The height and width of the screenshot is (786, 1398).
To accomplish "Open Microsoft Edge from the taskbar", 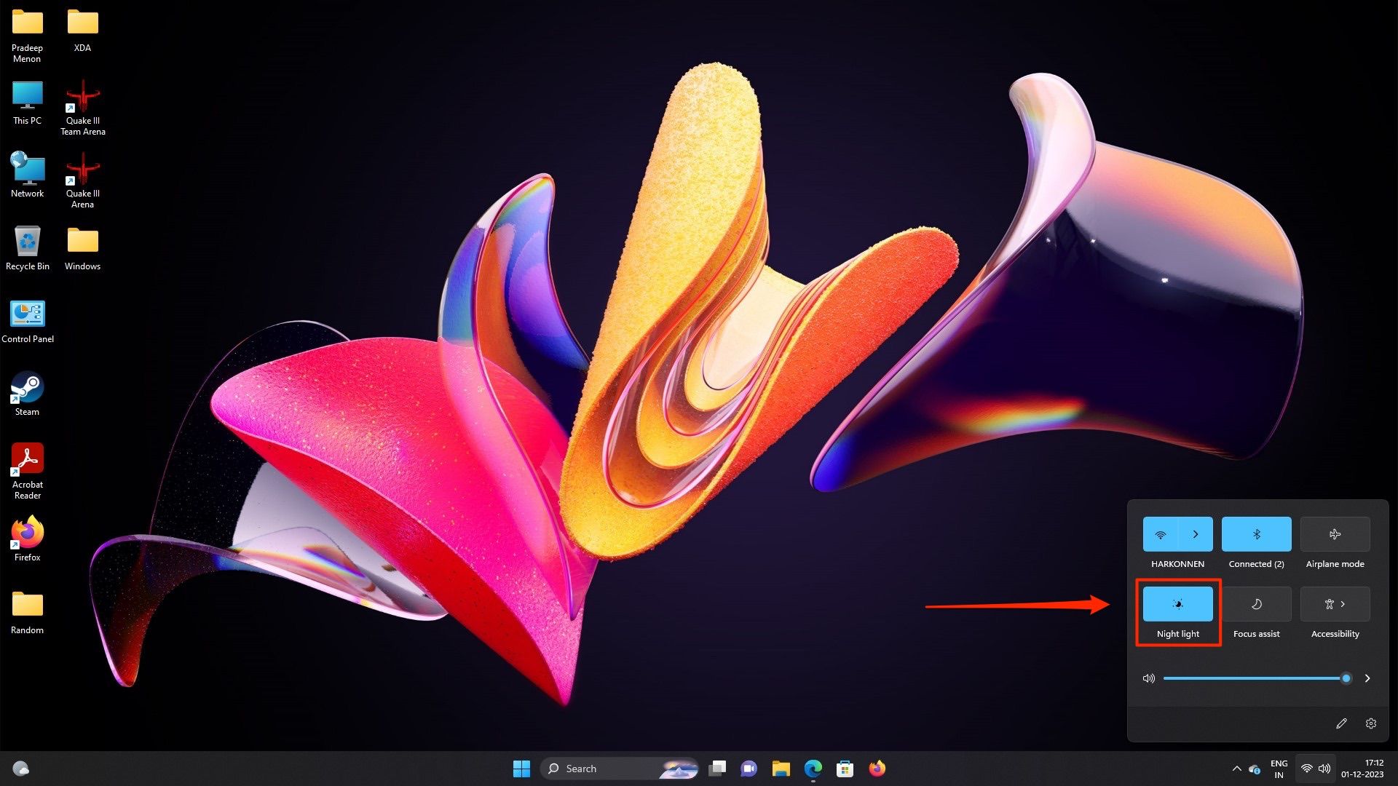I will coord(812,769).
